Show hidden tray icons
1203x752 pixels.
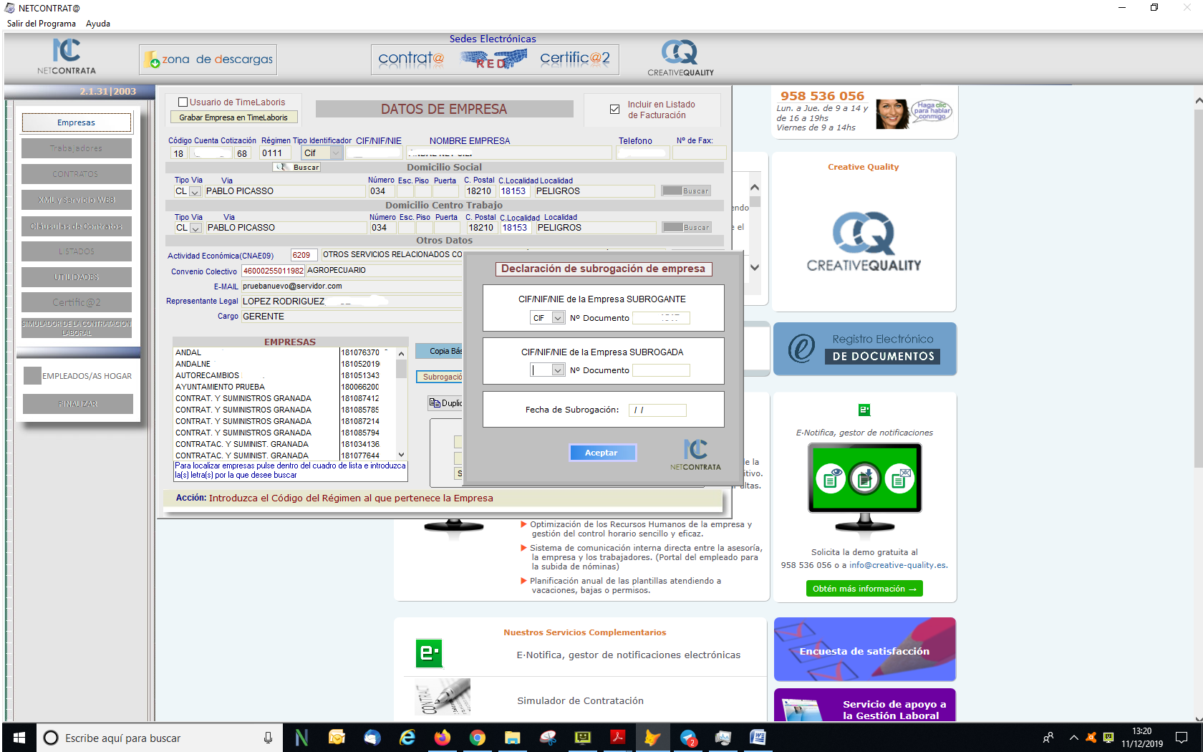[x=1073, y=738]
